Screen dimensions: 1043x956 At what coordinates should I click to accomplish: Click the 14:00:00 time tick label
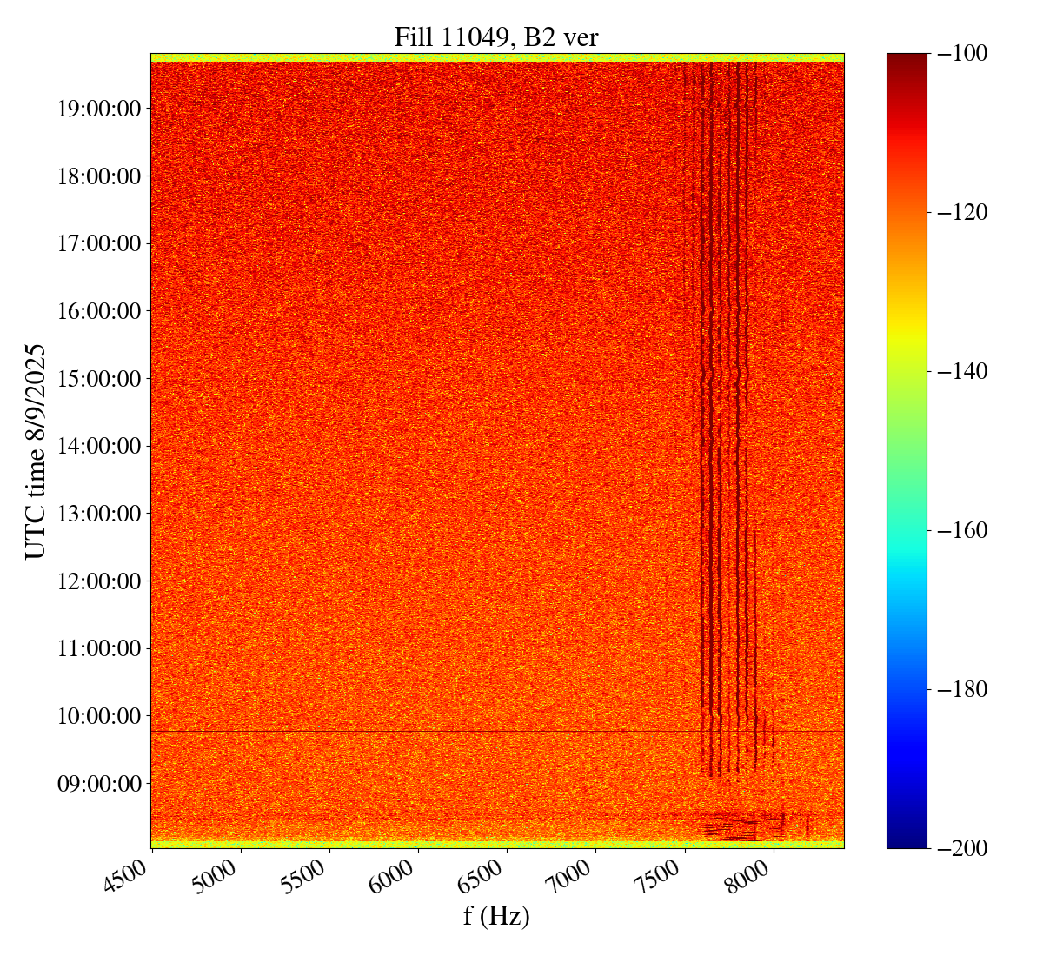[x=99, y=446]
